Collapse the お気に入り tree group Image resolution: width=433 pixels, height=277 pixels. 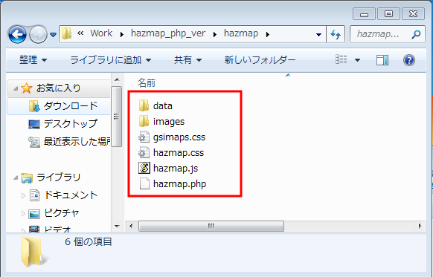(16, 89)
